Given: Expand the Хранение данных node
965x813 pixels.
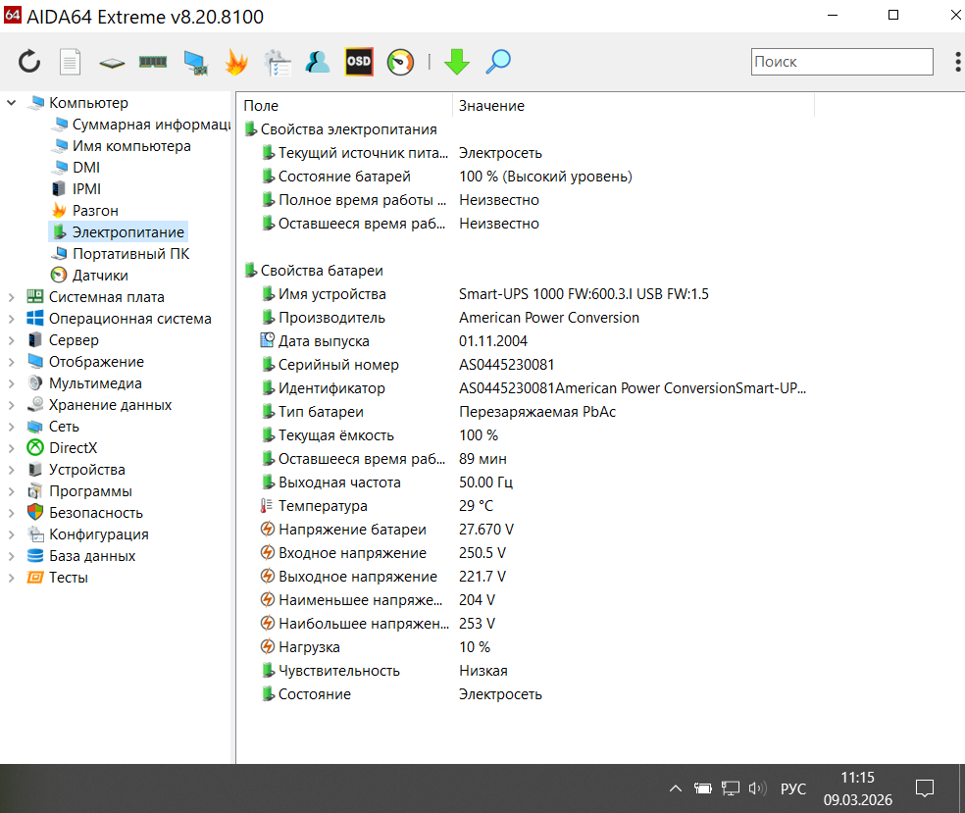Looking at the screenshot, I should (11, 405).
